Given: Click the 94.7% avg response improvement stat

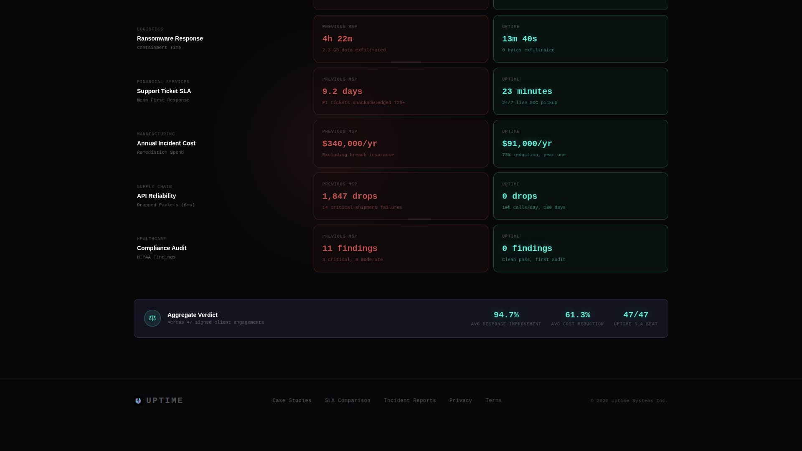Looking at the screenshot, I should click(x=506, y=319).
